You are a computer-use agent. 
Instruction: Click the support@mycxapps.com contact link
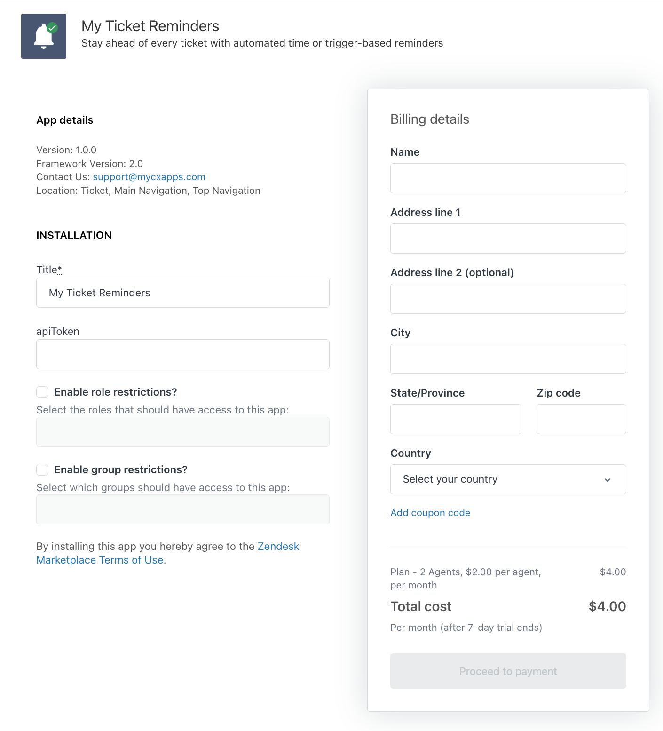[x=149, y=177]
